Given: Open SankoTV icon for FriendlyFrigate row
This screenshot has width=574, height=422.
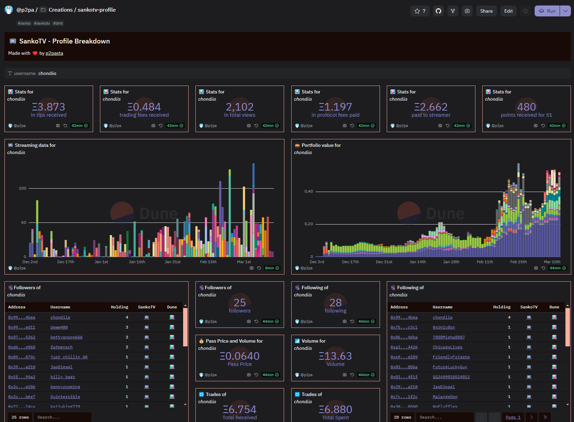Looking at the screenshot, I should pos(529,357).
